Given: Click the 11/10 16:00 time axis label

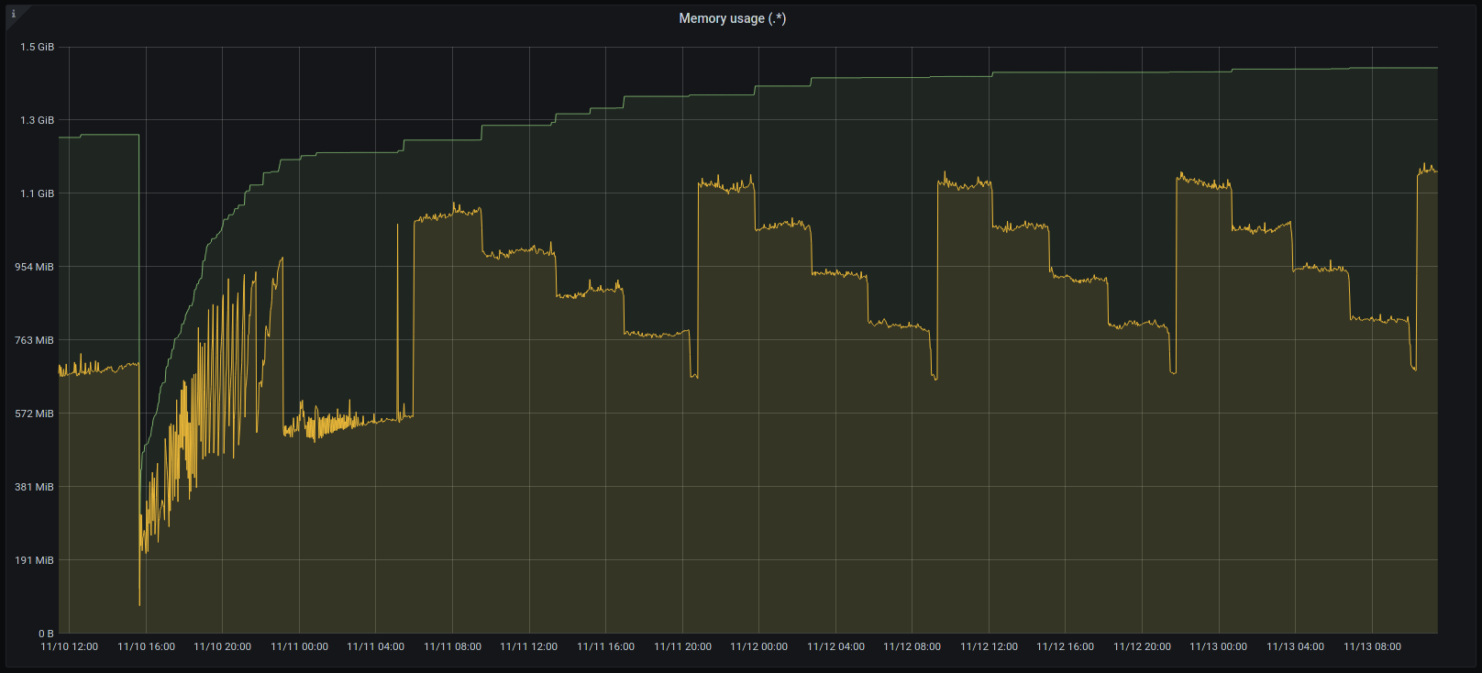Looking at the screenshot, I should pyautogui.click(x=147, y=646).
